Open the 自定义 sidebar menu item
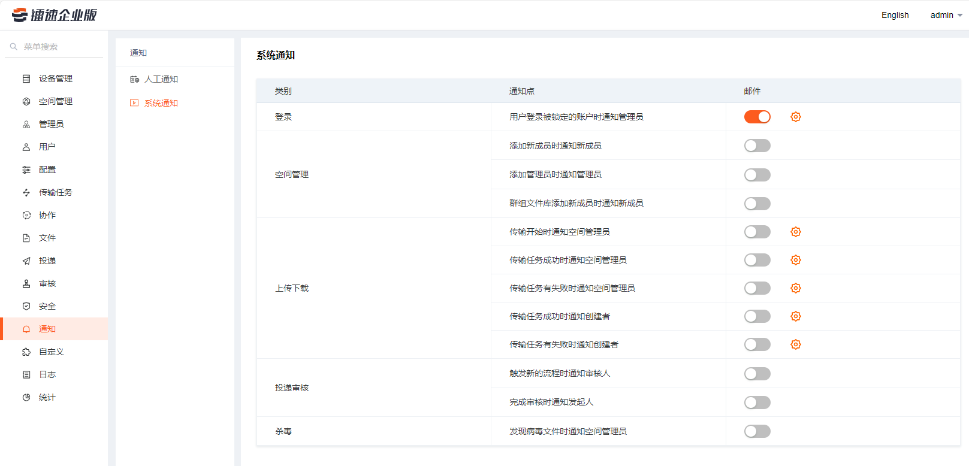 click(51, 352)
